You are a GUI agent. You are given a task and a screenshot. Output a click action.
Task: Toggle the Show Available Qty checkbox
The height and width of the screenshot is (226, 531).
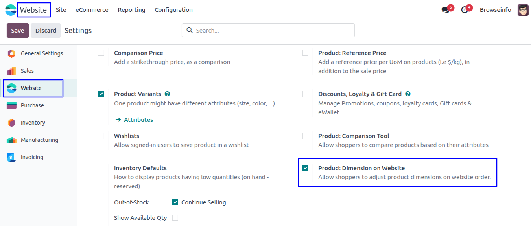[x=175, y=218]
